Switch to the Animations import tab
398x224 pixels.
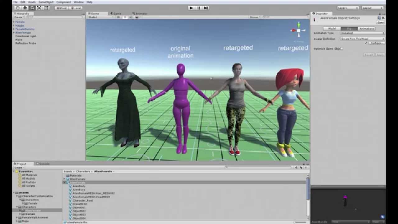pos(367,29)
